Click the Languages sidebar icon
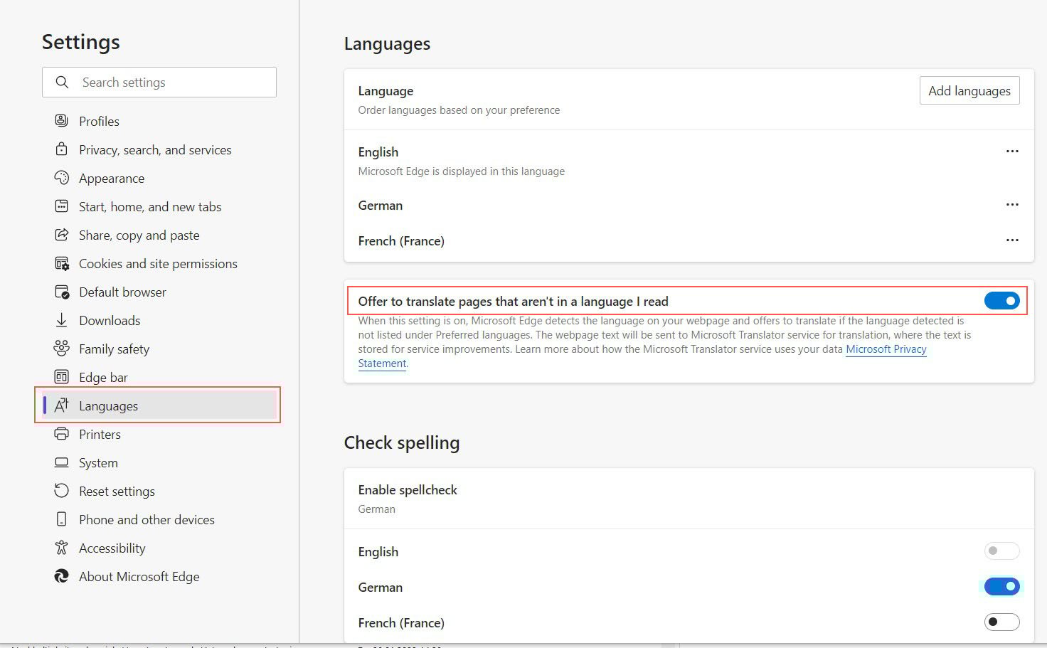 [x=63, y=405]
